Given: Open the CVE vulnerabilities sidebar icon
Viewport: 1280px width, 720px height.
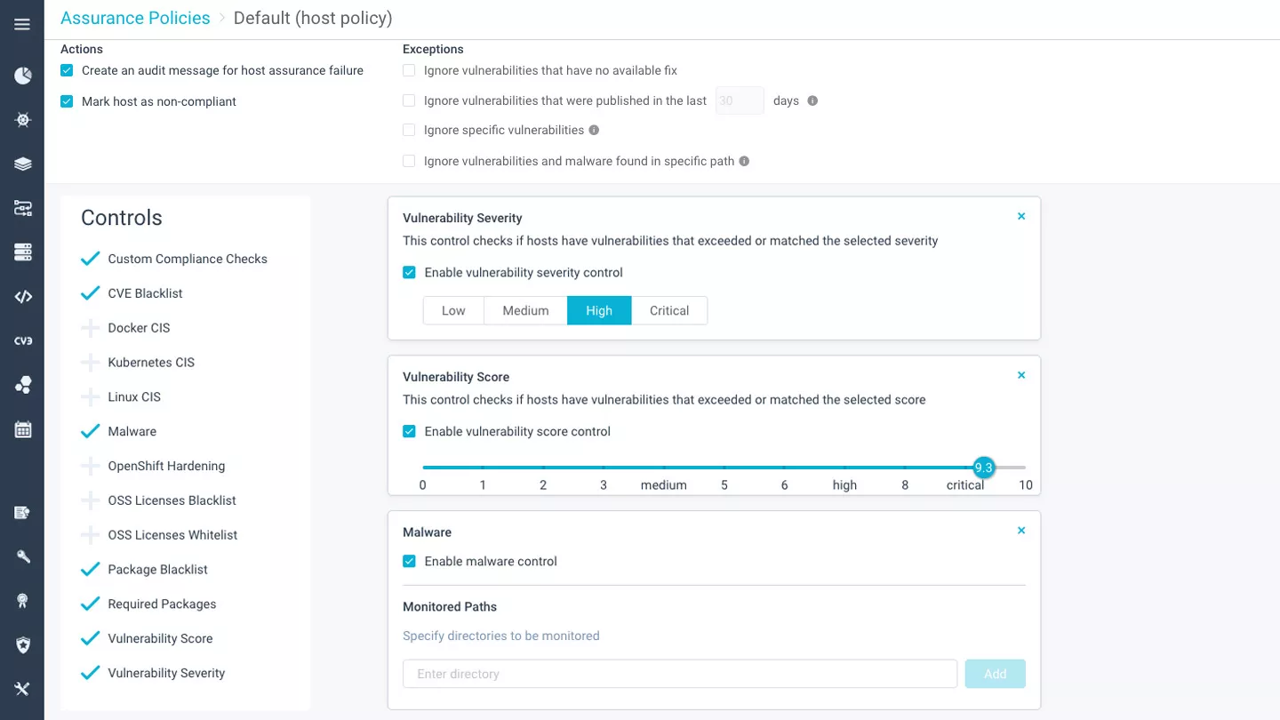Looking at the screenshot, I should pyautogui.click(x=23, y=340).
